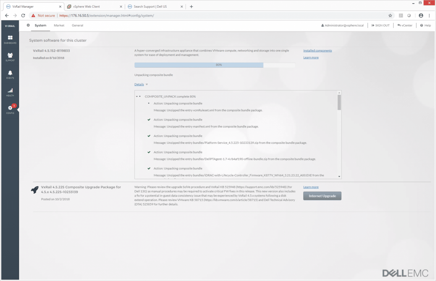Click the browser forward arrow
Viewport: 436px width, 281px height.
[x=15, y=15]
